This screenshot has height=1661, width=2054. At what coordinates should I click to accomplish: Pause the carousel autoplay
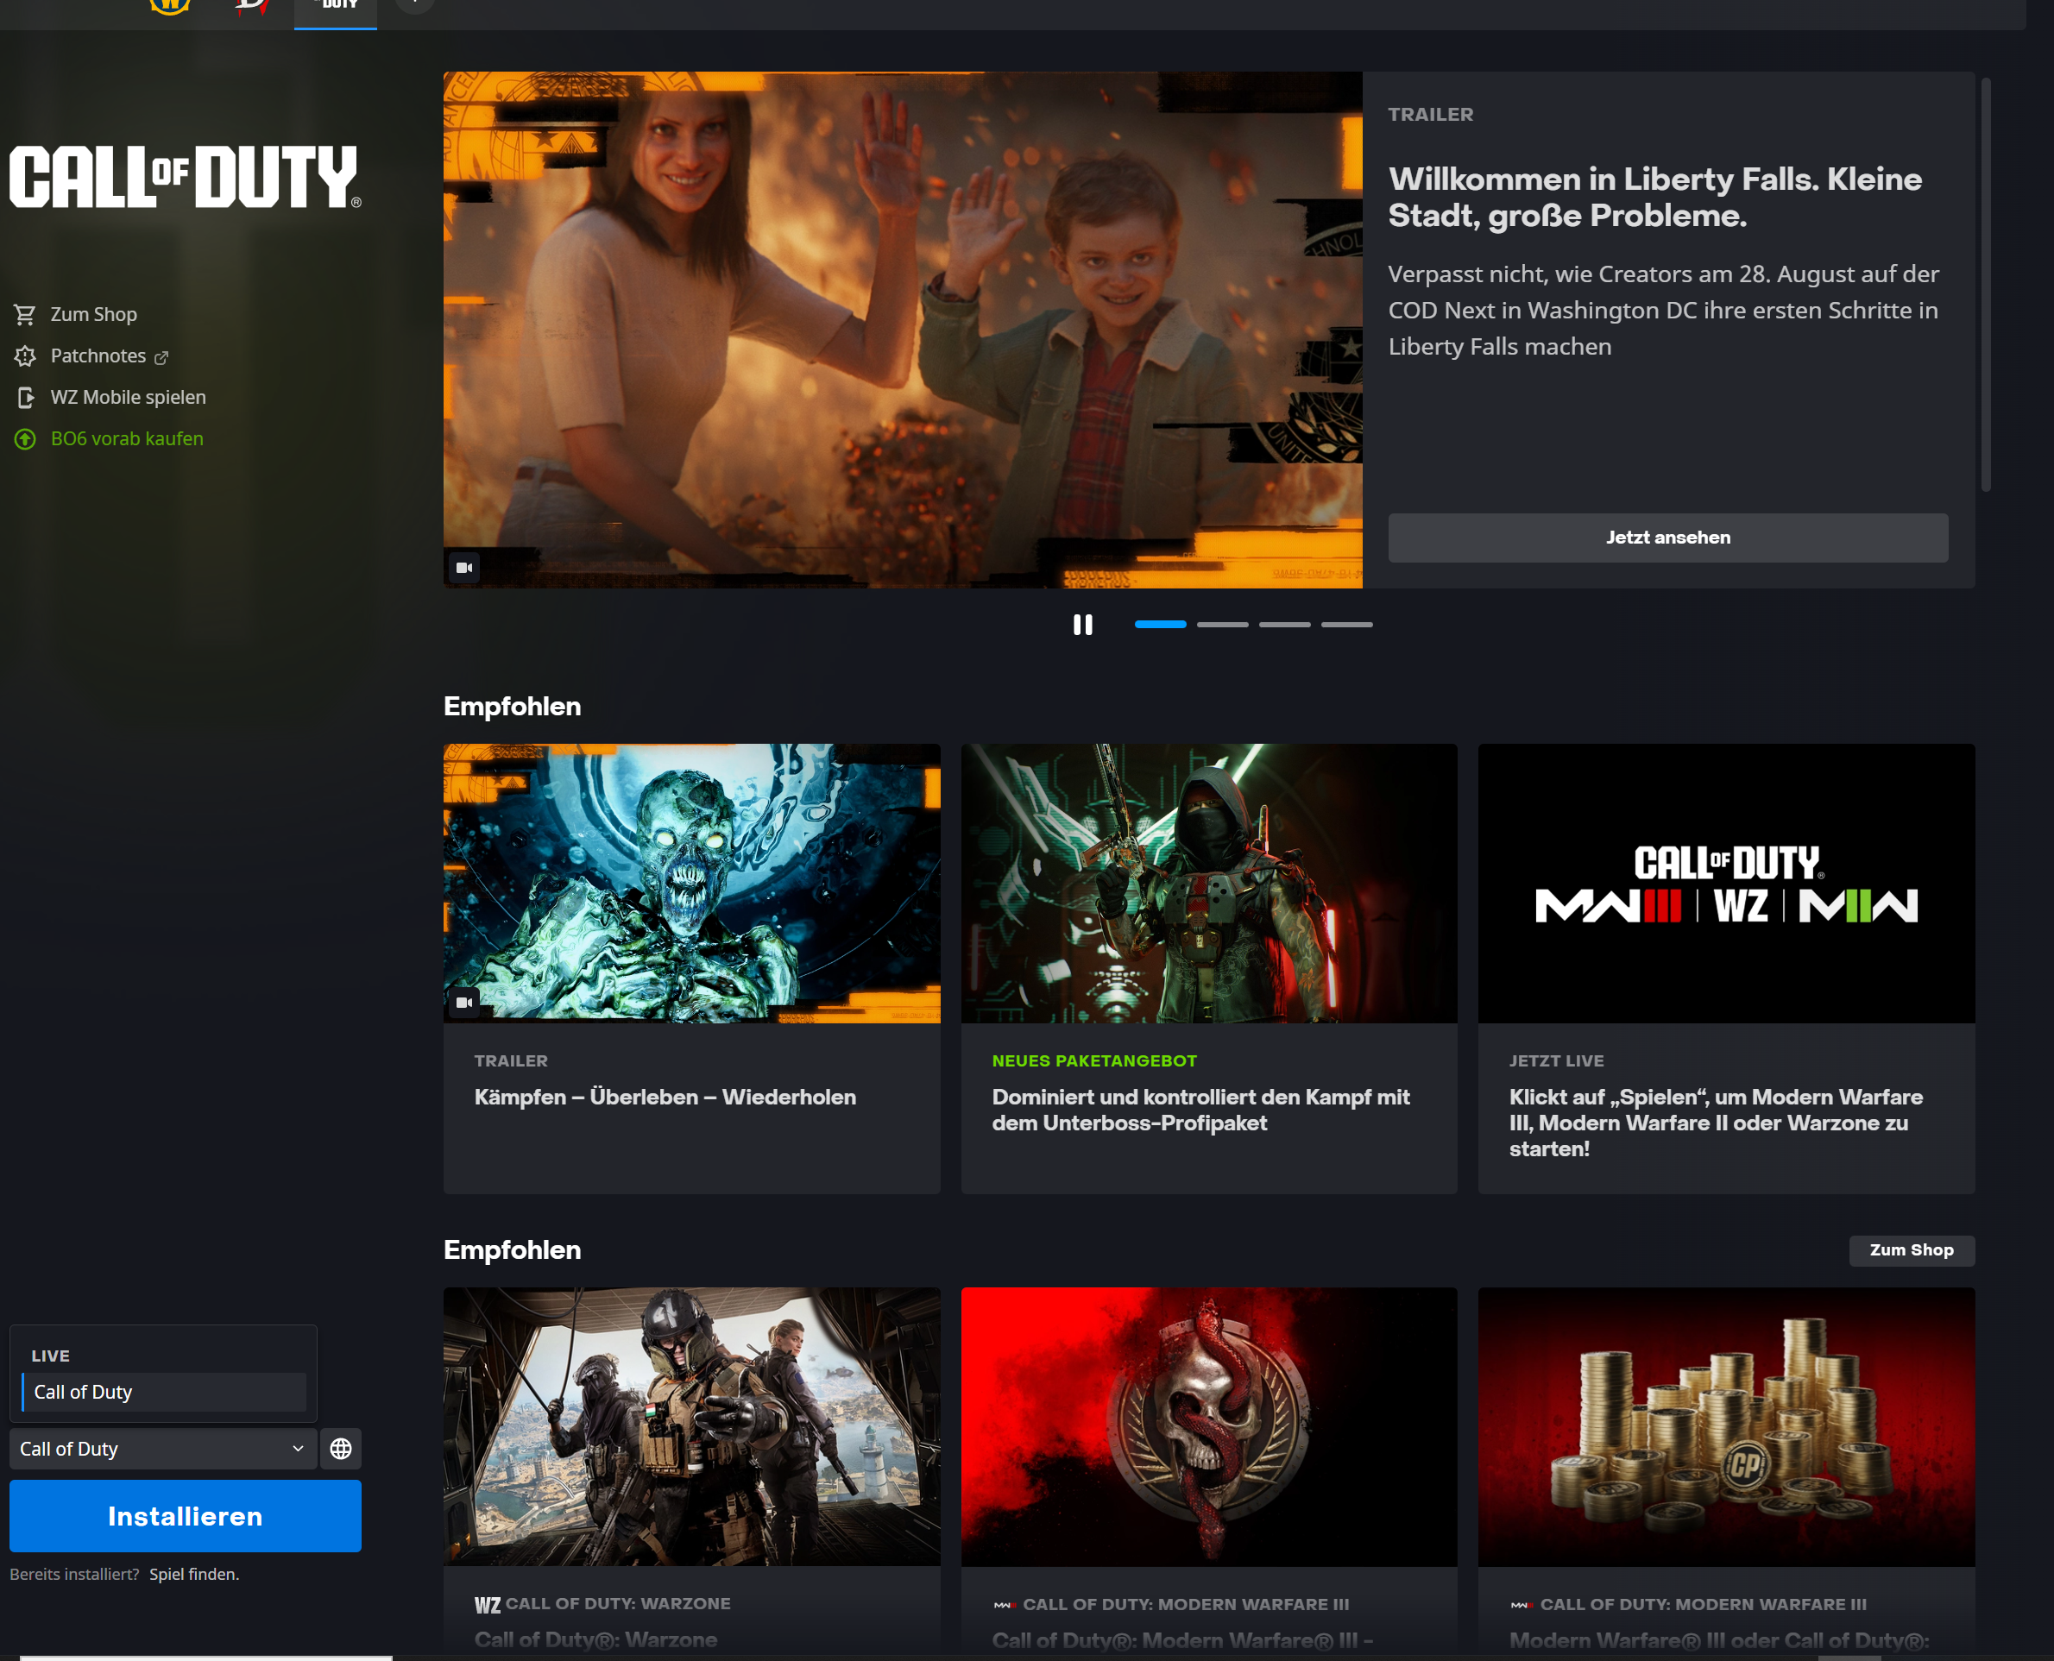click(x=1082, y=625)
